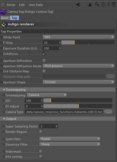Open the Aperture Shape Circular dropdown

79,82
